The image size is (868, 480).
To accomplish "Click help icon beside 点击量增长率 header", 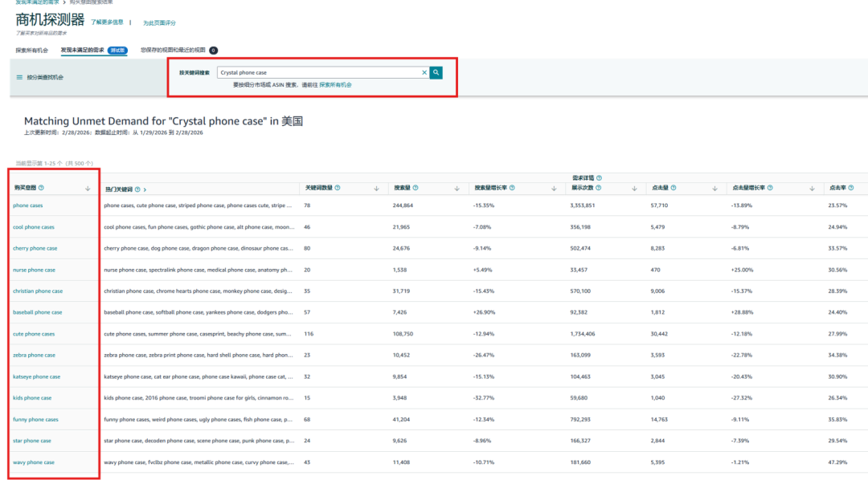I will coord(769,188).
